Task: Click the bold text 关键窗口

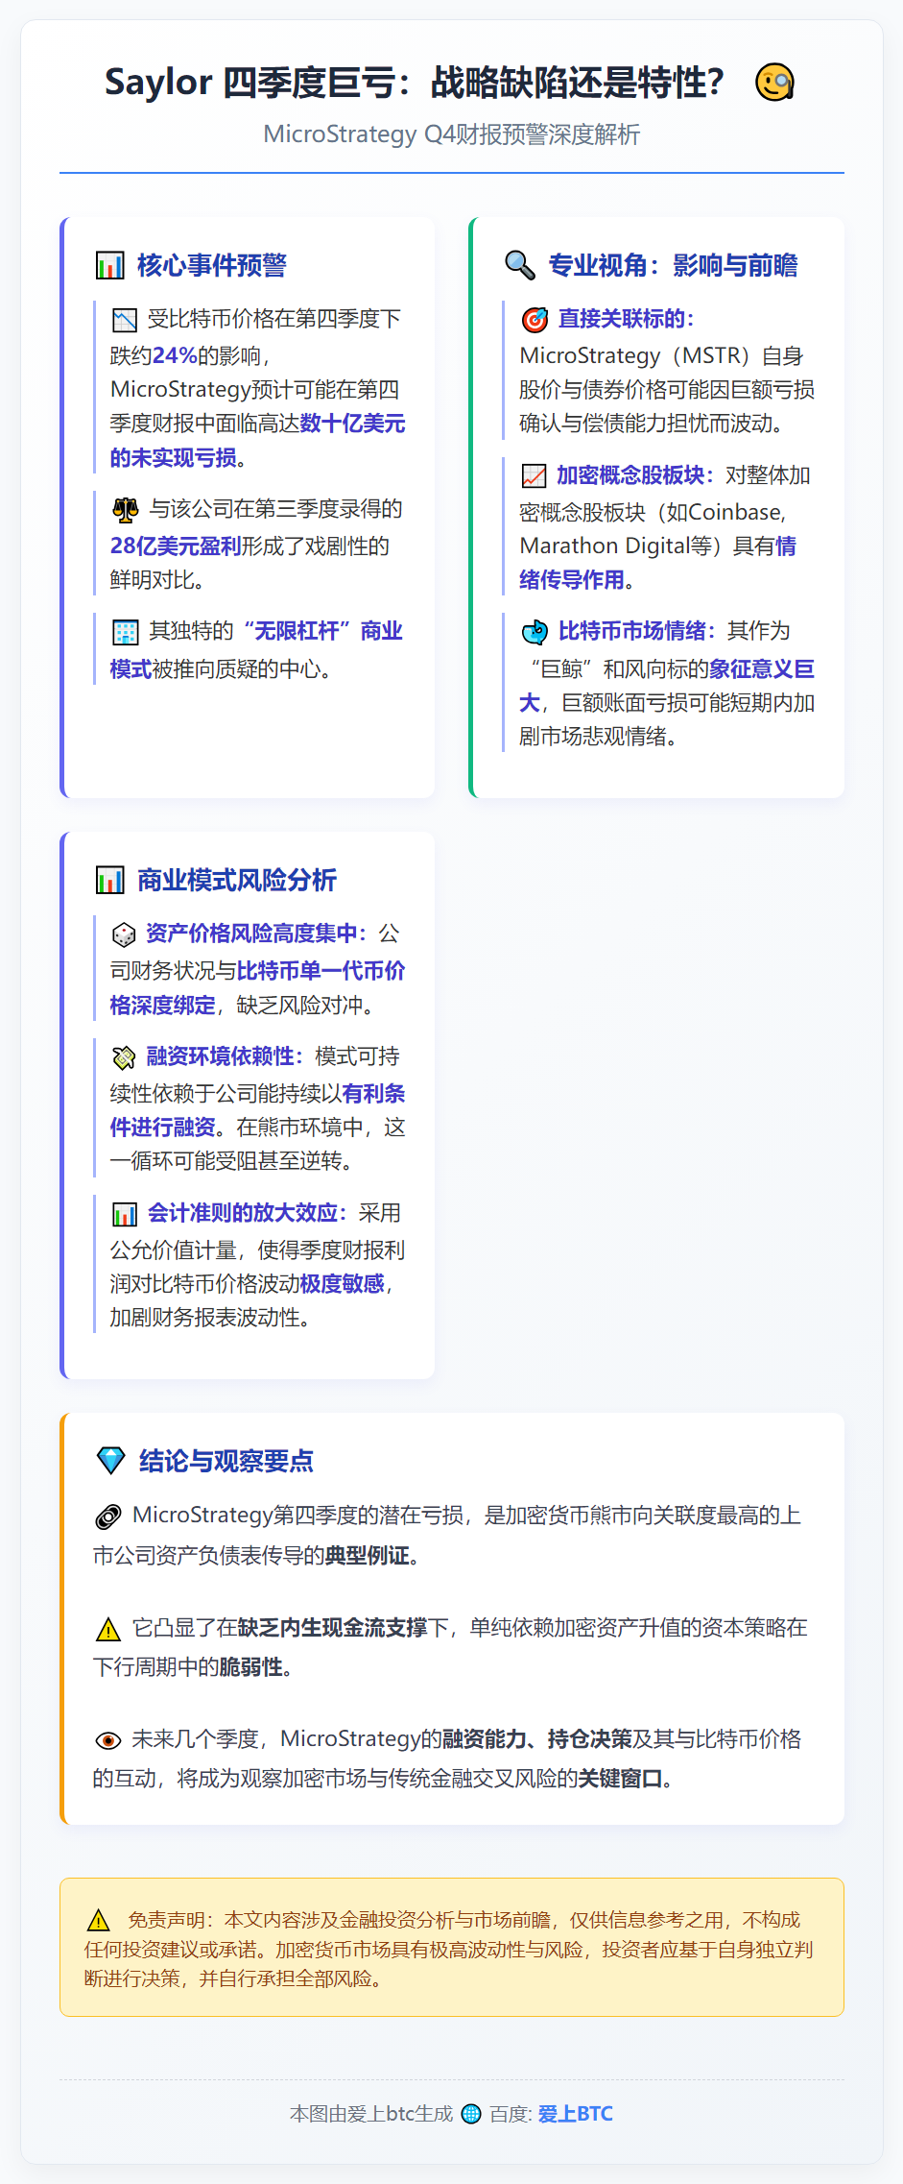Action: coord(620,1779)
